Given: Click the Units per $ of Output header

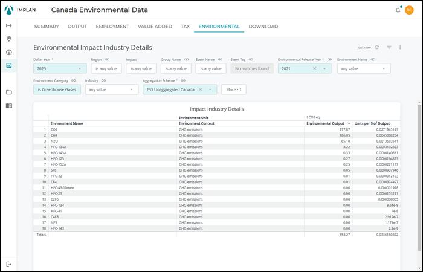Looking at the screenshot, I should pos(372,123).
